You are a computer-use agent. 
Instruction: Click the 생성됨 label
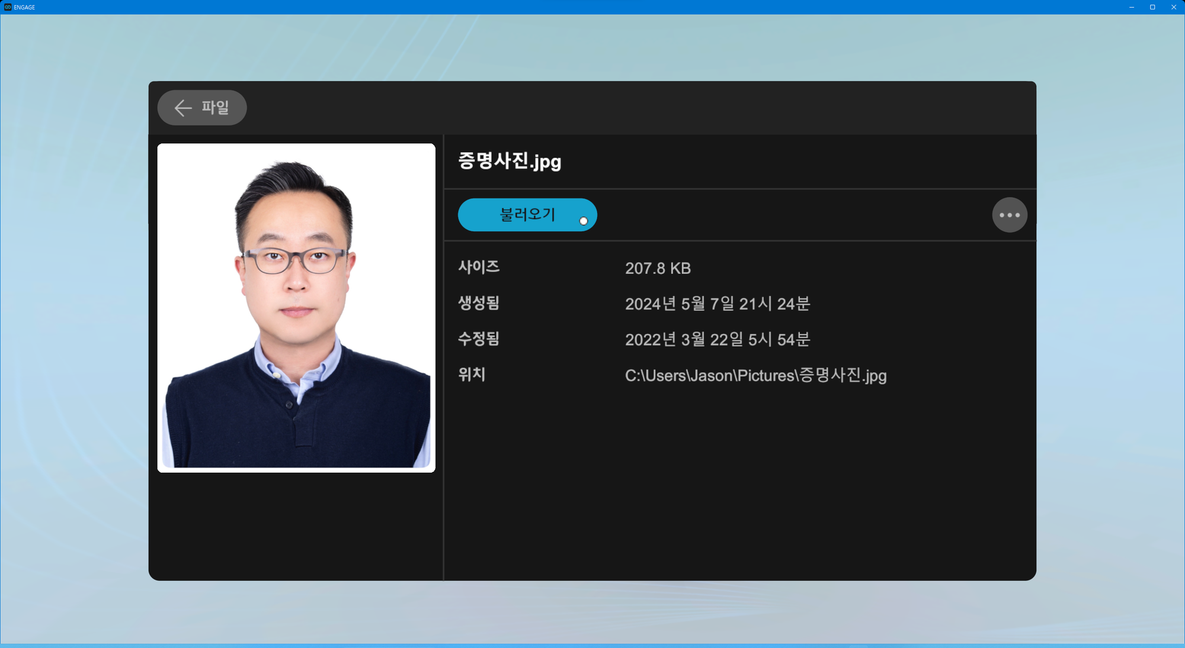coord(479,304)
